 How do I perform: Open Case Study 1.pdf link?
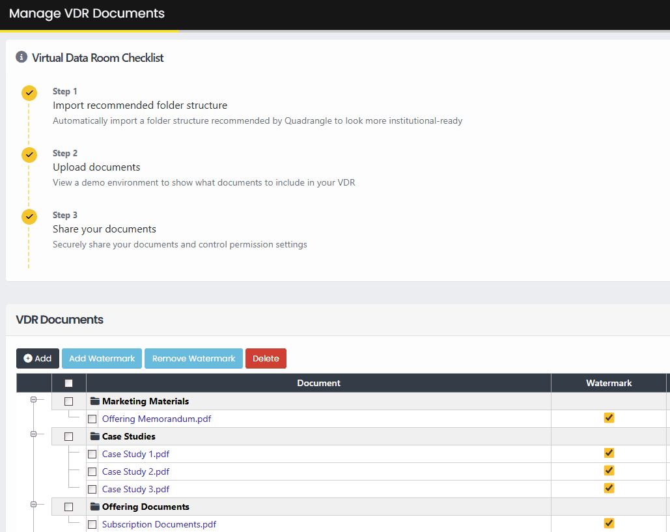[135, 455]
